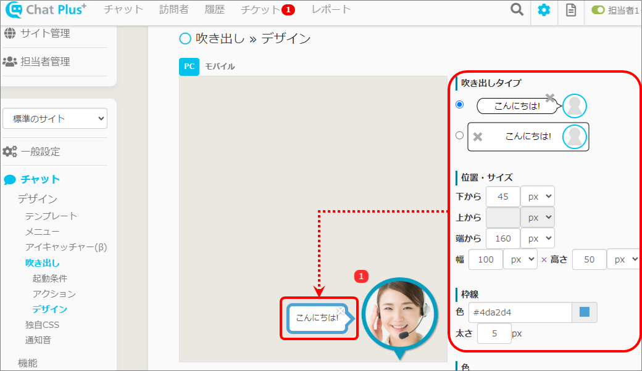Image resolution: width=642 pixels, height=371 pixels.
Task: Close the preview speech bubble with X
Action: pyautogui.click(x=340, y=311)
